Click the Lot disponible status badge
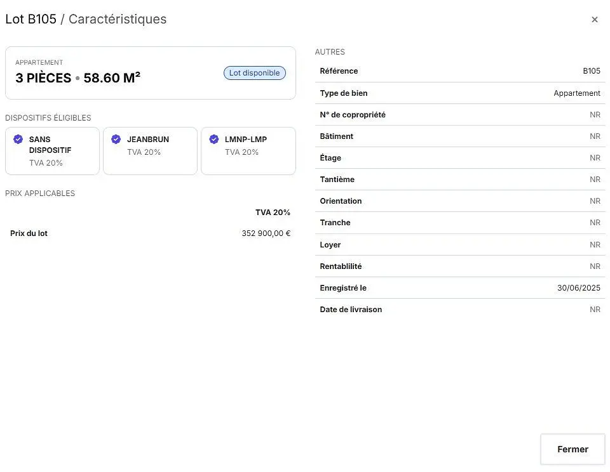The image size is (610, 472). pyautogui.click(x=254, y=73)
